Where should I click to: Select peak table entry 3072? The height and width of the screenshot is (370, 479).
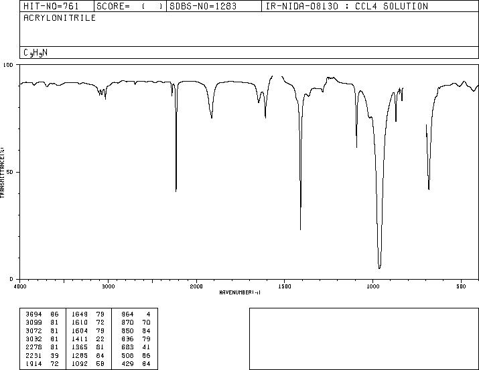coord(34,331)
